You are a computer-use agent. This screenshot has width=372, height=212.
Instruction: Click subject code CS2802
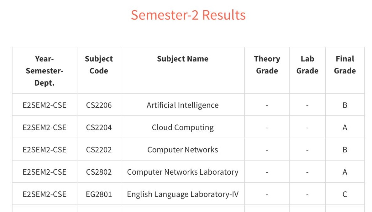click(x=99, y=172)
